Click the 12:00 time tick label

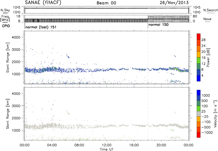click(x=107, y=145)
